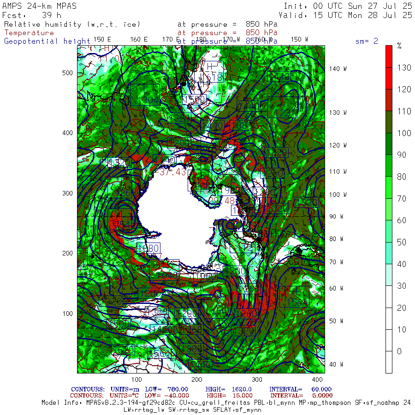Click the colorbar value label "60"
This screenshot has height=415, width=415.
click(402, 220)
